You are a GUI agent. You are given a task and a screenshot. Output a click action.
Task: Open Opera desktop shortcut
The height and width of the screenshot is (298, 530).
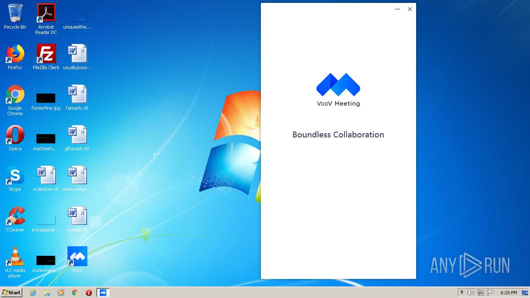click(x=15, y=138)
